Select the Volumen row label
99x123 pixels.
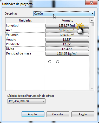(12, 35)
